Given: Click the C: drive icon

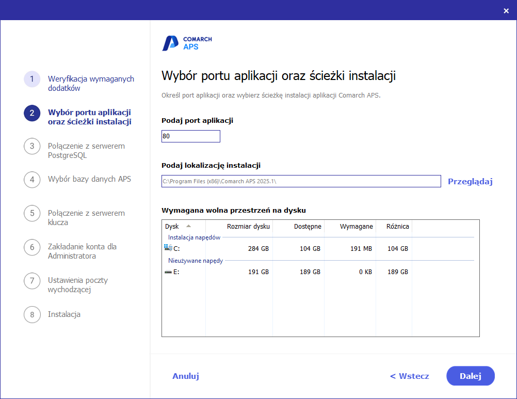Looking at the screenshot, I should pos(168,247).
